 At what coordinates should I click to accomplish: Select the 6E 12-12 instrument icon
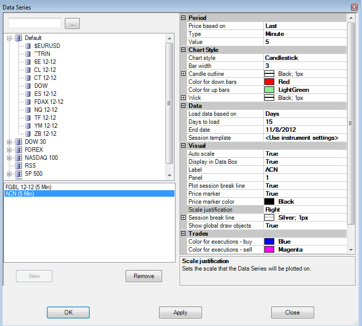point(28,62)
